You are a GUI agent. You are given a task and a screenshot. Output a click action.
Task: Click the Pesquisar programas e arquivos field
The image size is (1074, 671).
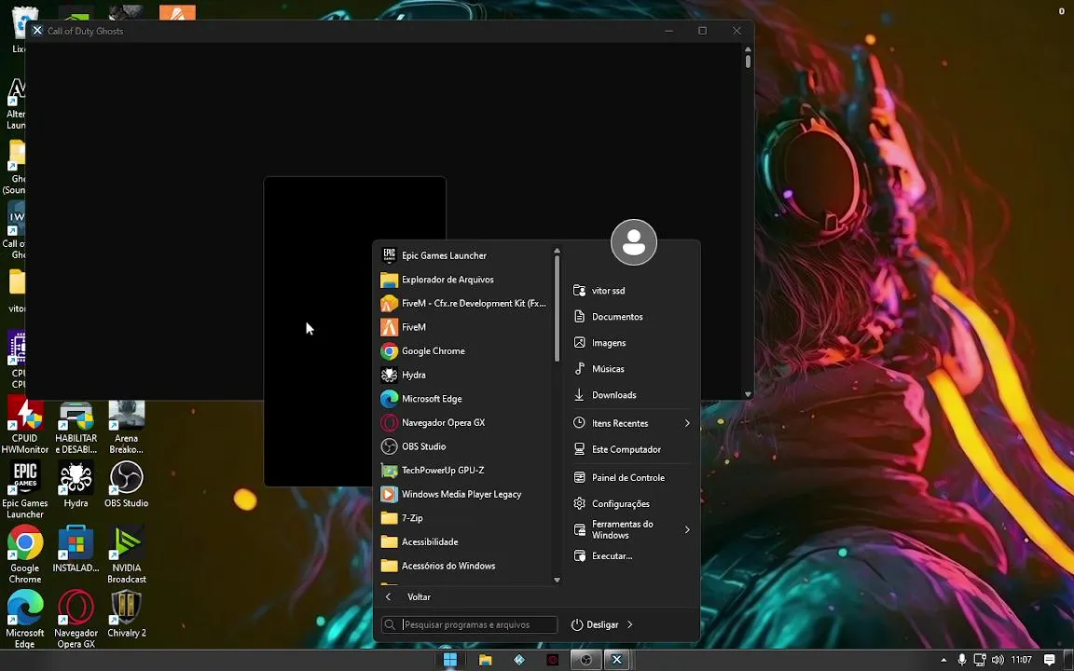(469, 624)
